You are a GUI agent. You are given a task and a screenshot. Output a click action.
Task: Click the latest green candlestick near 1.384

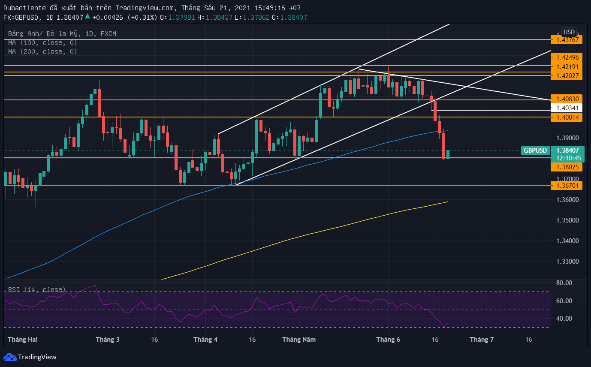coord(448,154)
